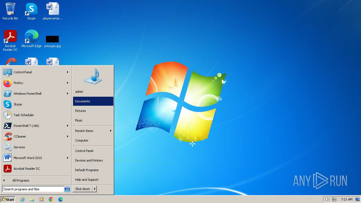Click the Task Scheduler clock icon
This screenshot has height=203, width=361.
click(7, 115)
